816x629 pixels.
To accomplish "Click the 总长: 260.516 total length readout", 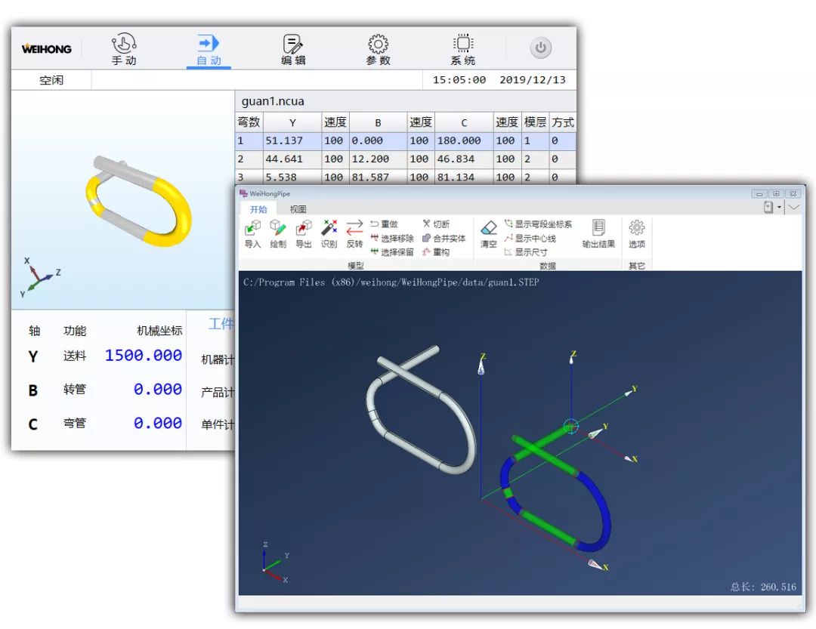I will (763, 587).
